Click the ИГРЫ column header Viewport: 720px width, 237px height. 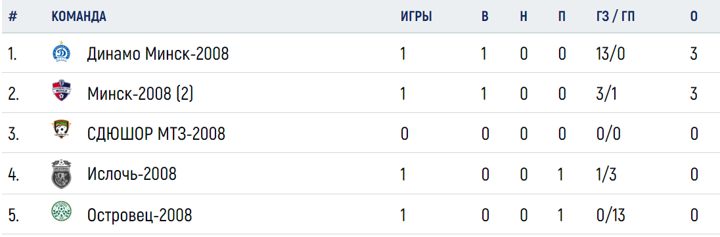(416, 16)
